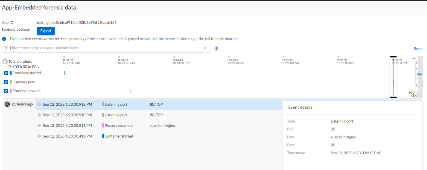
Task: Select the 6:23:00:410 PM Container started event
Action: (x=159, y=136)
